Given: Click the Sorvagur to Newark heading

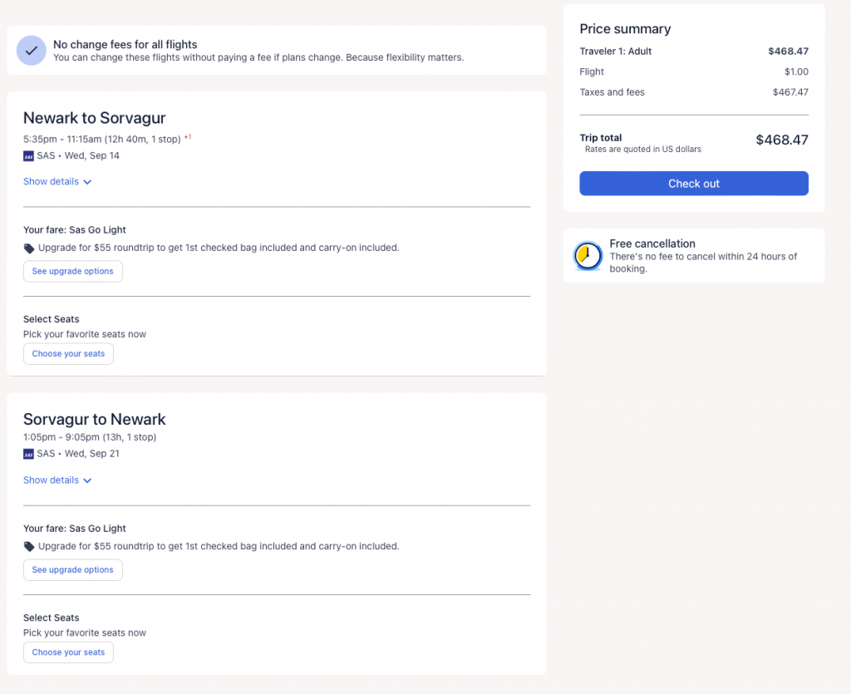Looking at the screenshot, I should point(95,419).
